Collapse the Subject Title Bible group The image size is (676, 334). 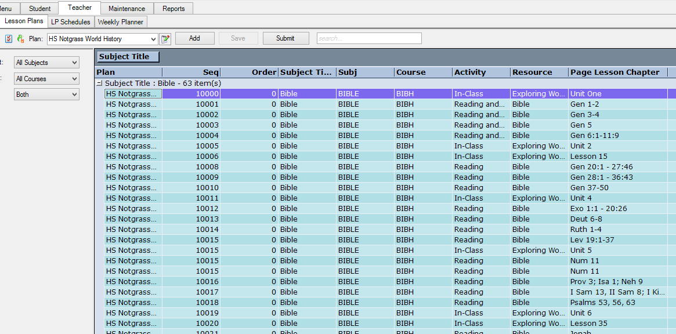pyautogui.click(x=100, y=83)
